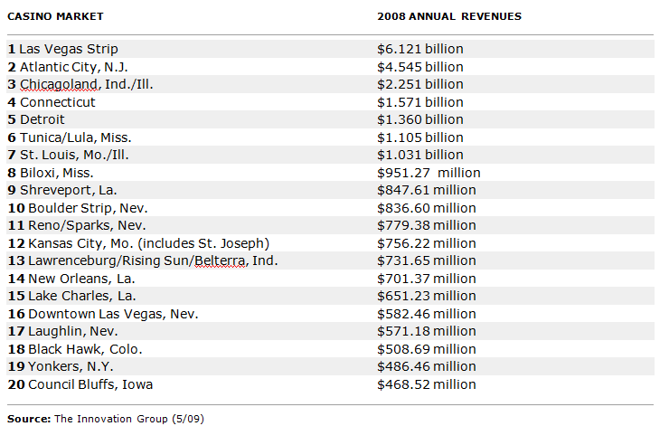Viewport: 669px width, 445px height.
Task: Select the Las Vegas Strip row label
Action: pos(68,49)
